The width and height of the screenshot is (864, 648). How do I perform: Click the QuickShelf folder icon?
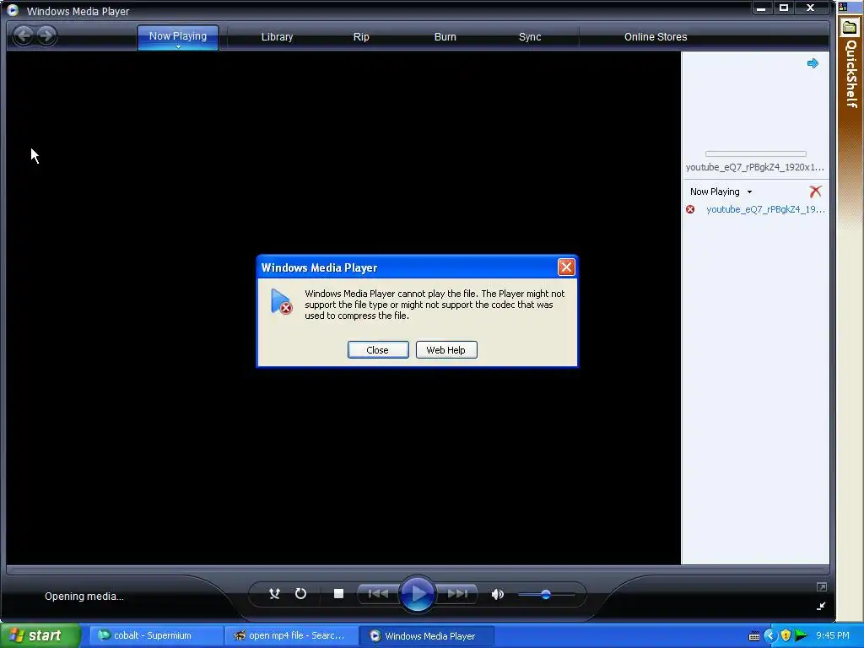[850, 28]
